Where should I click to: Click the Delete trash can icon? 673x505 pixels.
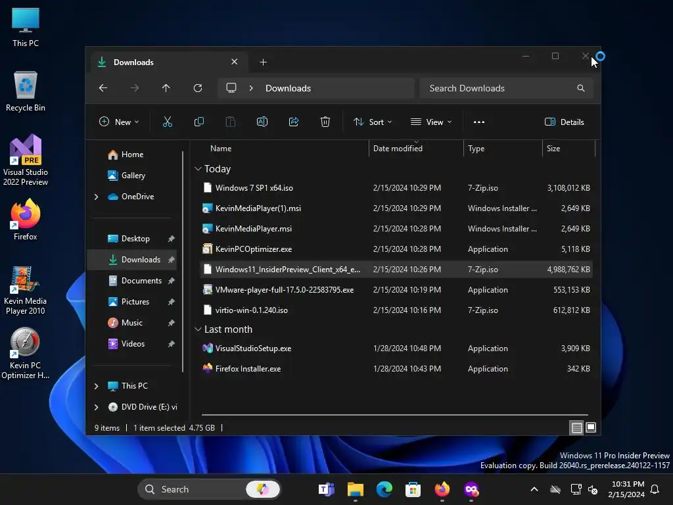[325, 122]
